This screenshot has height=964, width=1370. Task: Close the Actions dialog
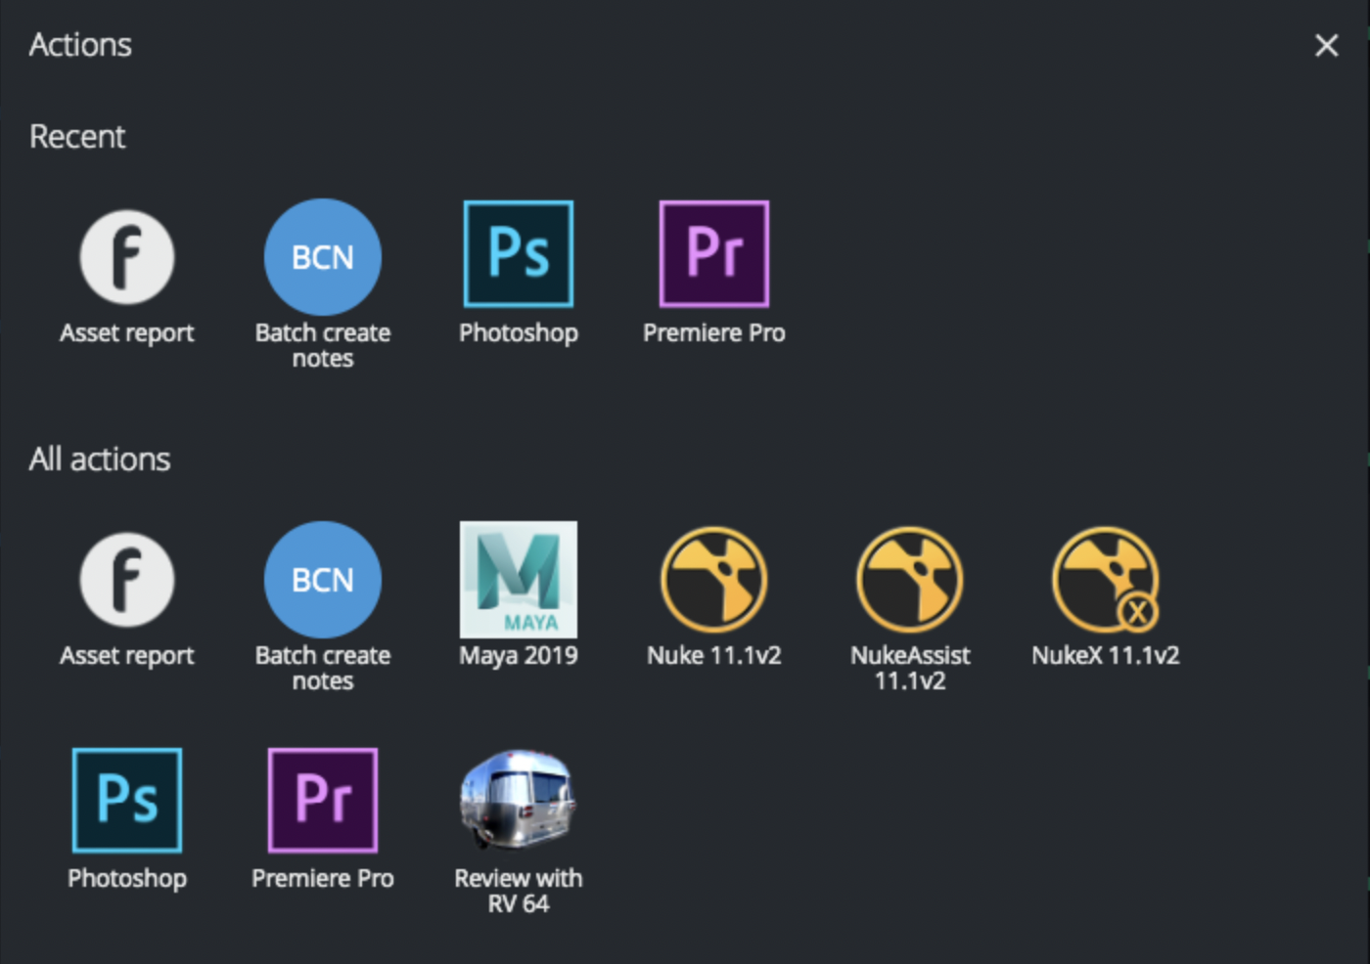[x=1326, y=45]
